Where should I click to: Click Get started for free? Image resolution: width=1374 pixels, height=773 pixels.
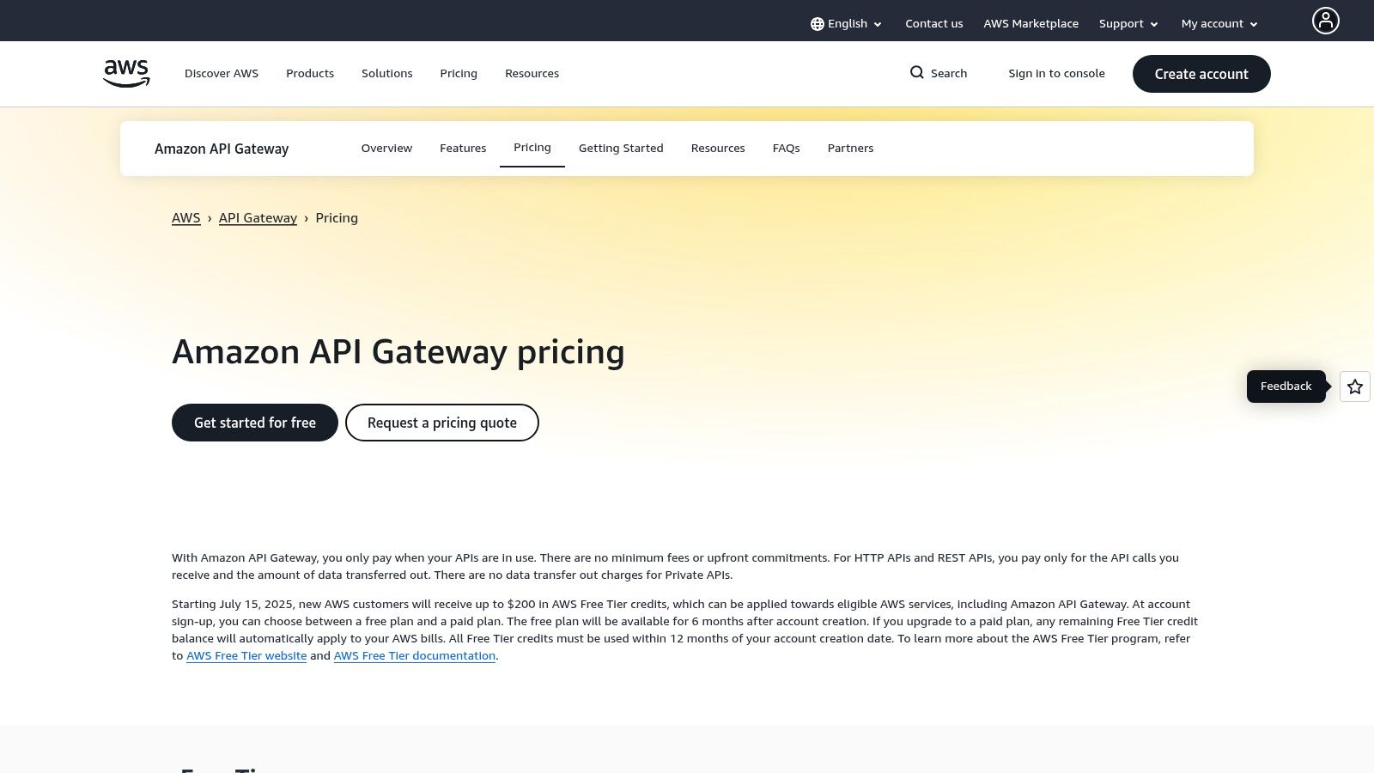click(x=254, y=422)
